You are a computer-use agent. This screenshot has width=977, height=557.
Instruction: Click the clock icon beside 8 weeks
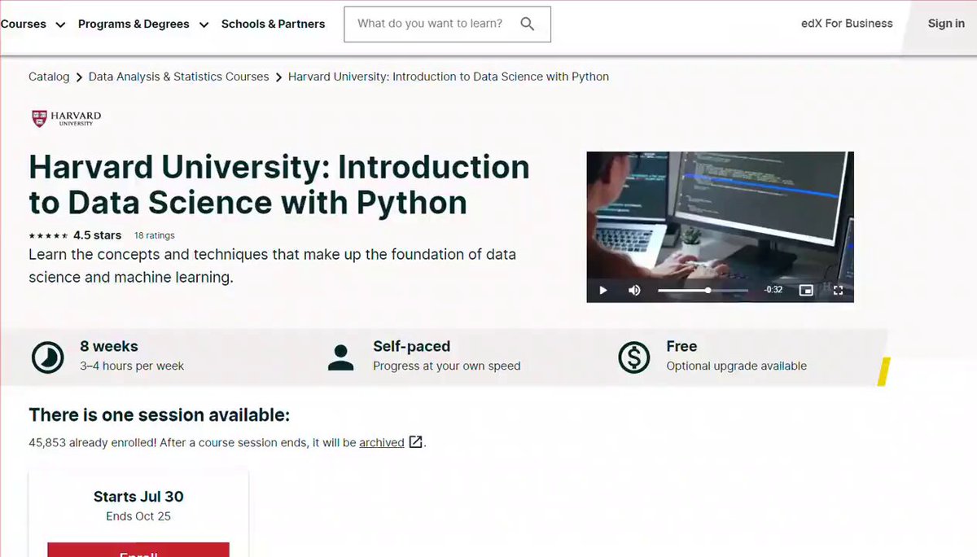tap(47, 357)
